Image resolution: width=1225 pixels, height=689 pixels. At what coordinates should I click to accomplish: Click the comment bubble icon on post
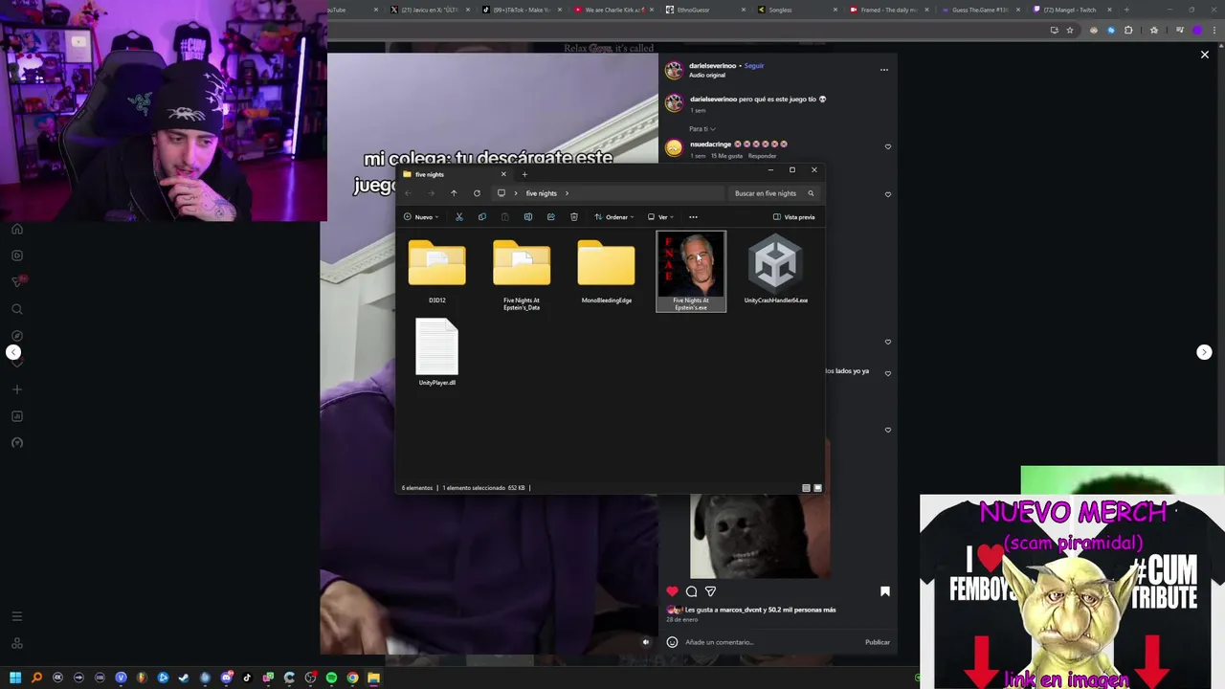pos(691,591)
